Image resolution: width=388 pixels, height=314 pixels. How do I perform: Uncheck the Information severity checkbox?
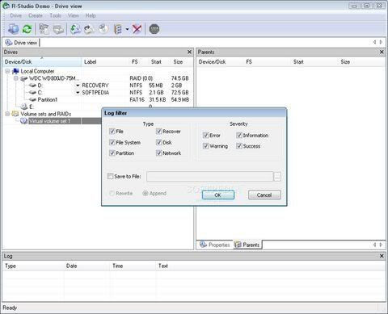point(239,135)
